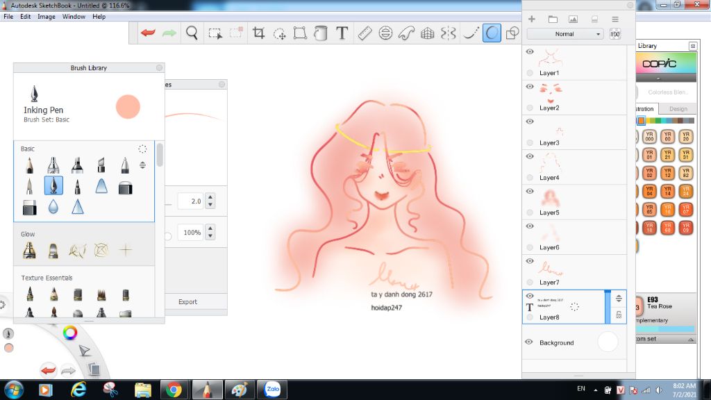
Task: Hide the Background layer
Action: coord(528,342)
